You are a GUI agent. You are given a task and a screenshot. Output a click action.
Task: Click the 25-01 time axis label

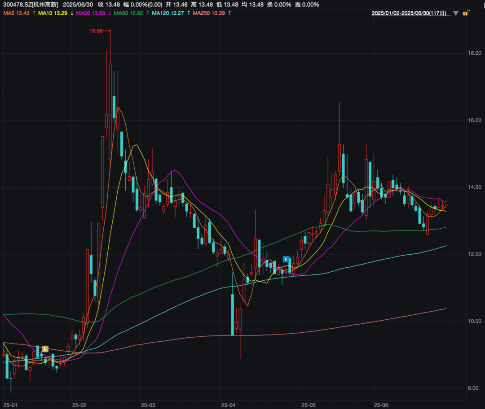(x=10, y=405)
